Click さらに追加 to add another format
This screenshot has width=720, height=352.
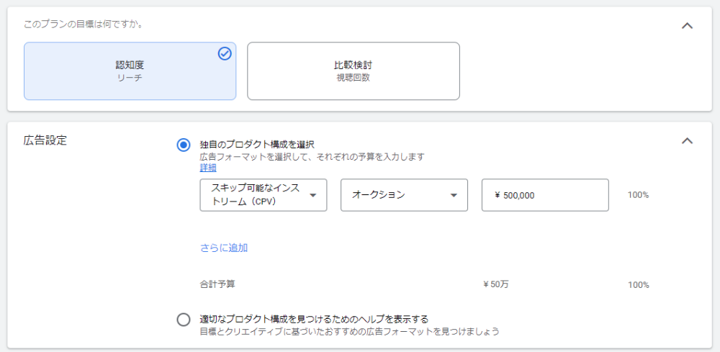(x=224, y=248)
